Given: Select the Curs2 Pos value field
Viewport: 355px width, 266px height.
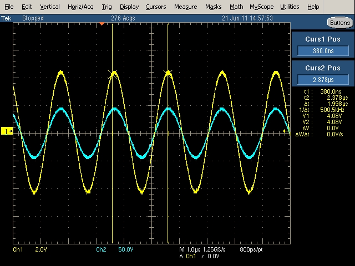Looking at the screenshot, I should click(323, 80).
